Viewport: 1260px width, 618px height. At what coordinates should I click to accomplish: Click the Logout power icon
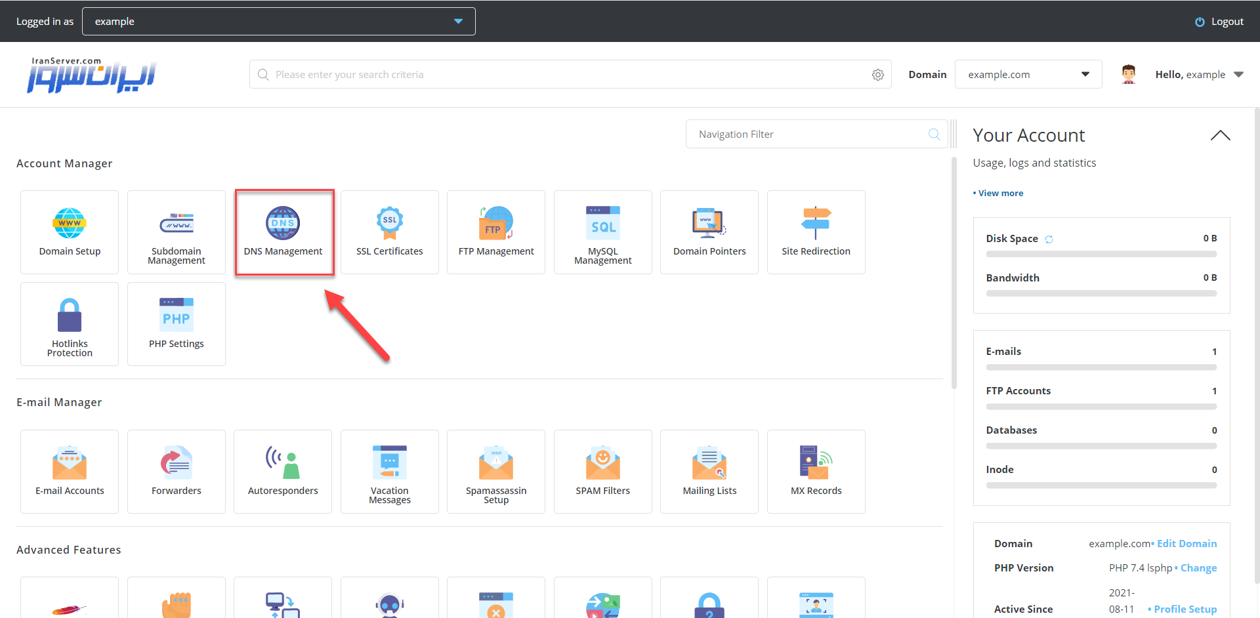pos(1200,22)
